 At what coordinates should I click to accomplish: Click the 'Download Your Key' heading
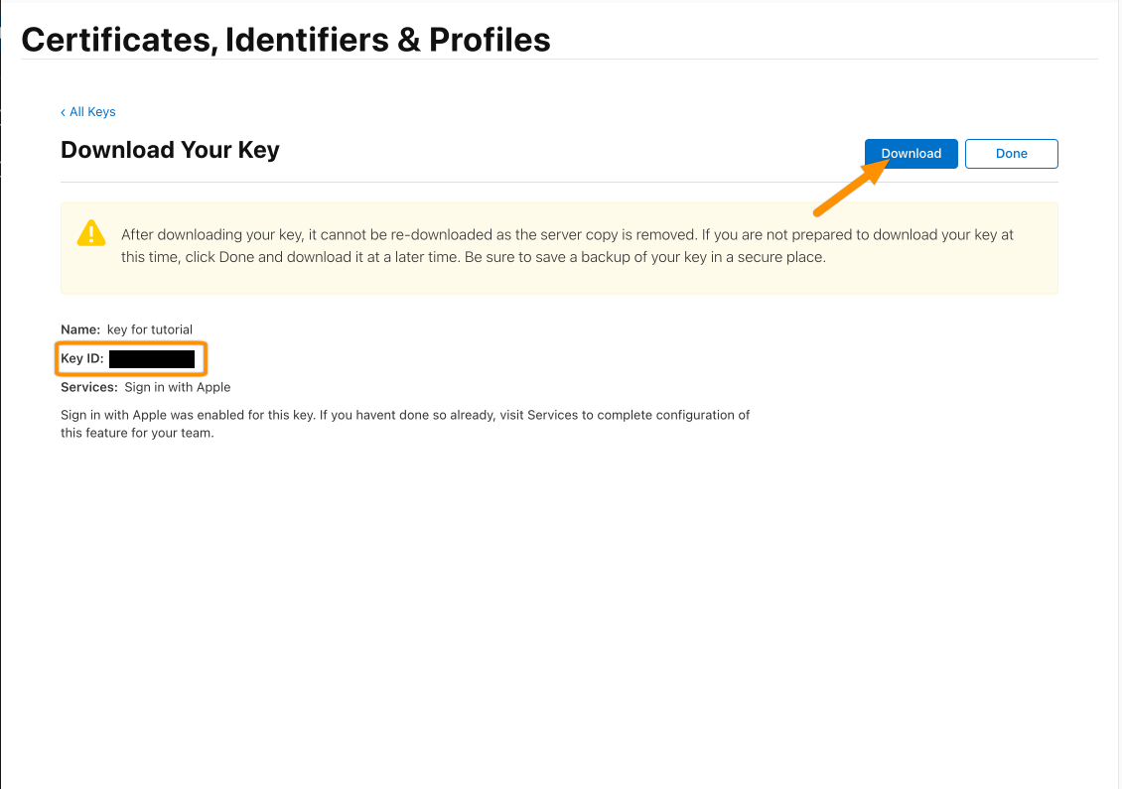pyautogui.click(x=171, y=150)
